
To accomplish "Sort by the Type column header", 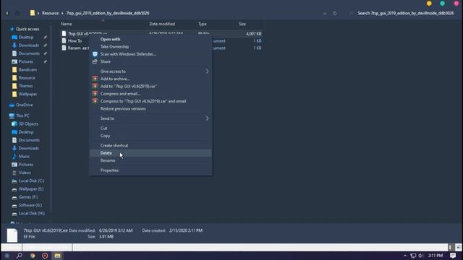I will 203,24.
